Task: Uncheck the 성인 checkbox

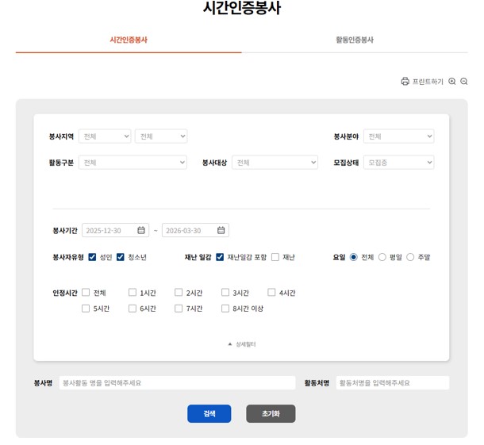Action: [x=93, y=257]
